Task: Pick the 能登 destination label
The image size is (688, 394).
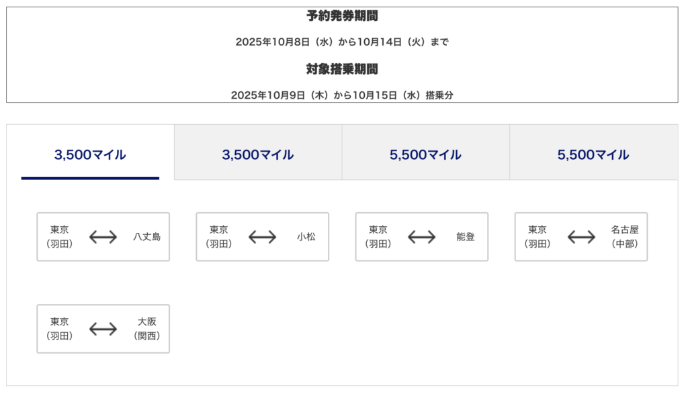Action: (x=465, y=237)
